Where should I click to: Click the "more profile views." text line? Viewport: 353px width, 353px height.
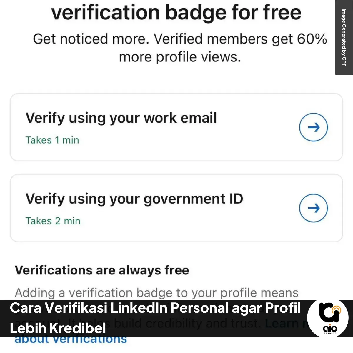pyautogui.click(x=180, y=57)
